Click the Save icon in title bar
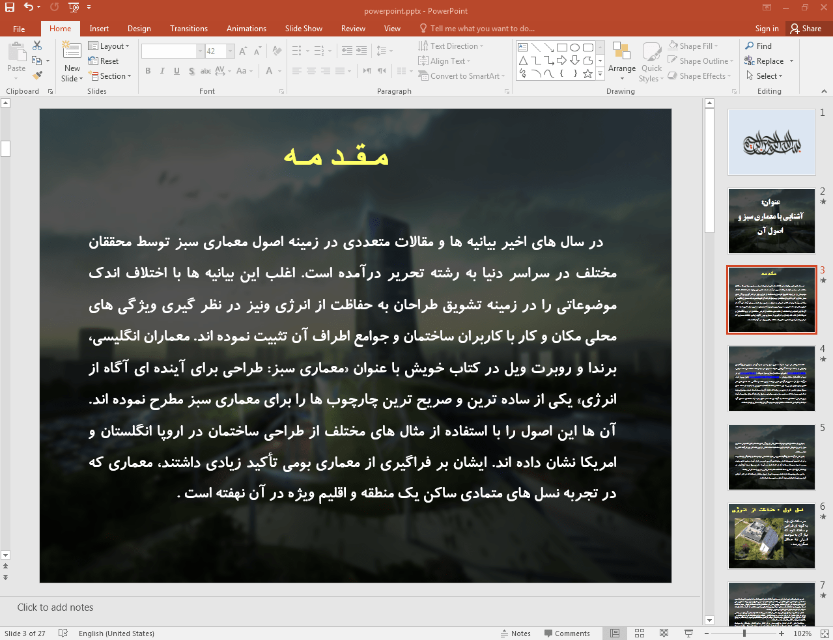The width and height of the screenshot is (833, 640). point(10,7)
